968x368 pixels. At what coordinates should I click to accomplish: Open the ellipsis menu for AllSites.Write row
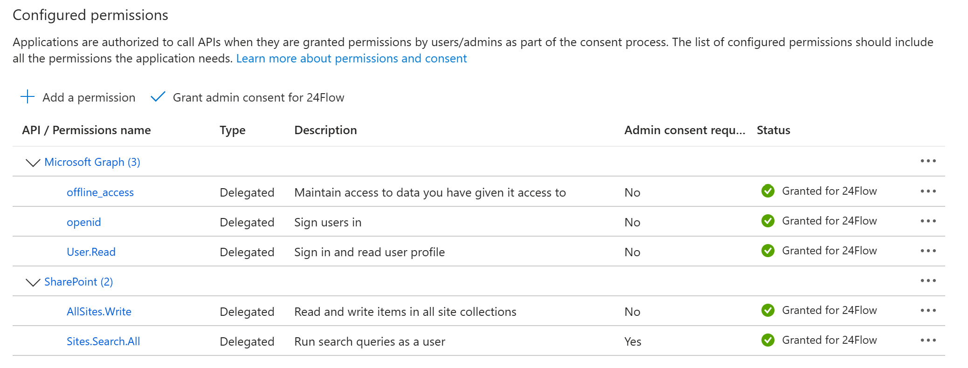coord(928,311)
